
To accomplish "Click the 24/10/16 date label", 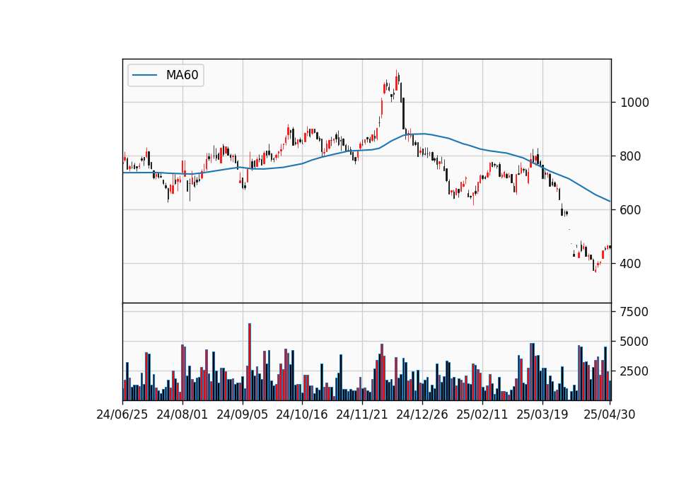I will 302,415.
